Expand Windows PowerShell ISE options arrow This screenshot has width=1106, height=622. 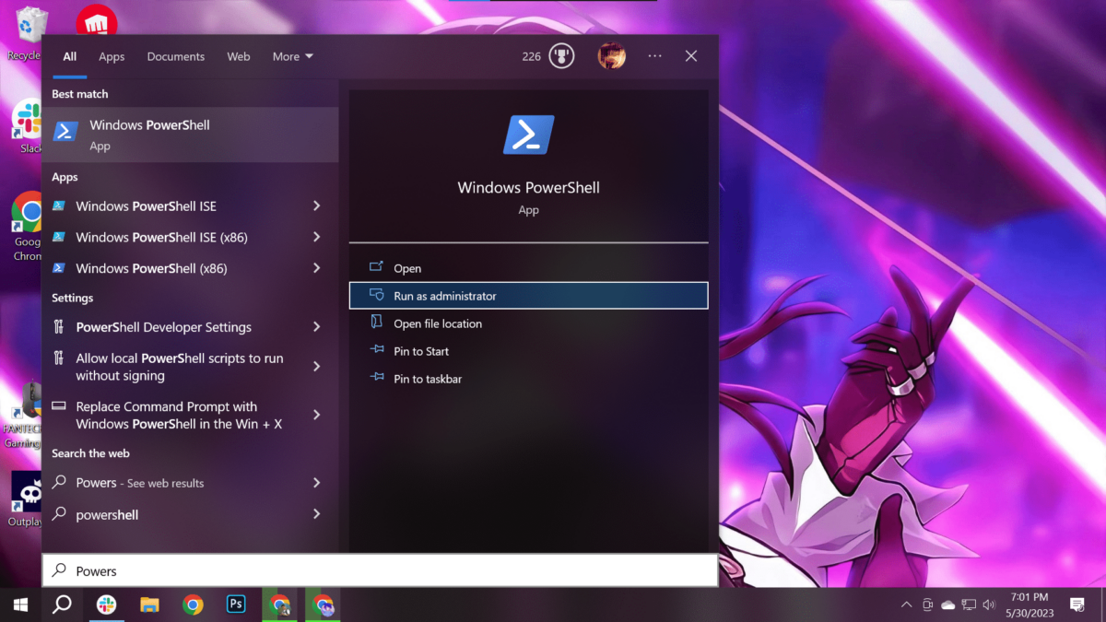point(316,206)
